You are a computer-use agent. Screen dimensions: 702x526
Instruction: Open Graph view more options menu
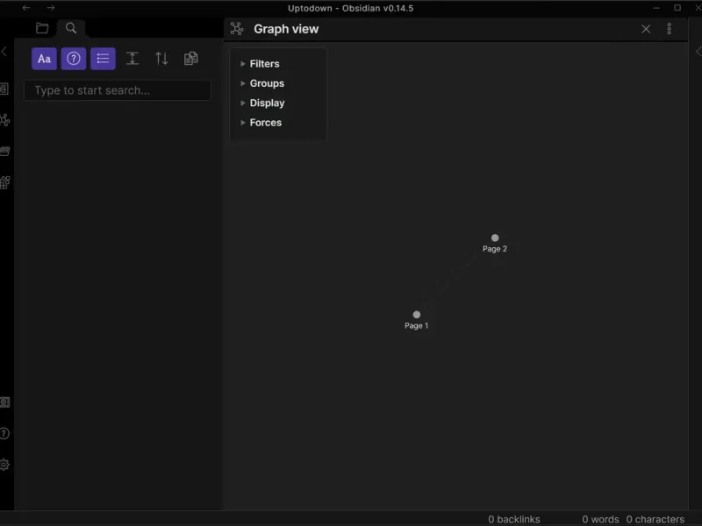click(670, 29)
